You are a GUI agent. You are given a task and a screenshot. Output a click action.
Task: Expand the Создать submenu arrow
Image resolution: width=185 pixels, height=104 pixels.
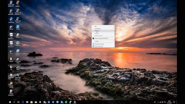click(113, 41)
